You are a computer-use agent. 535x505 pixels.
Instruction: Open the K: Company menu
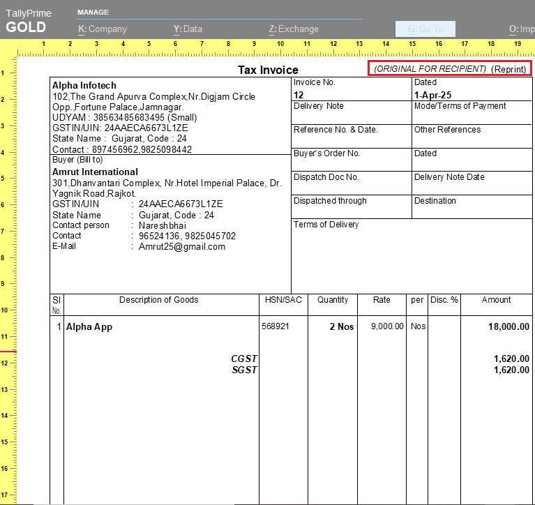(102, 29)
